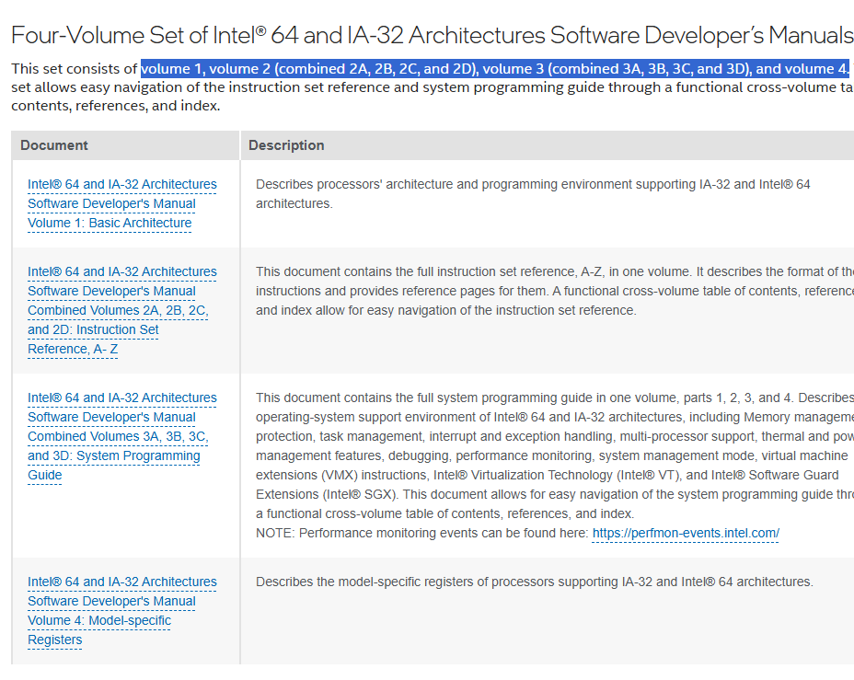Open the Volume 1: Basic Architecture manual link
The height and width of the screenshot is (680, 854).
[122, 203]
